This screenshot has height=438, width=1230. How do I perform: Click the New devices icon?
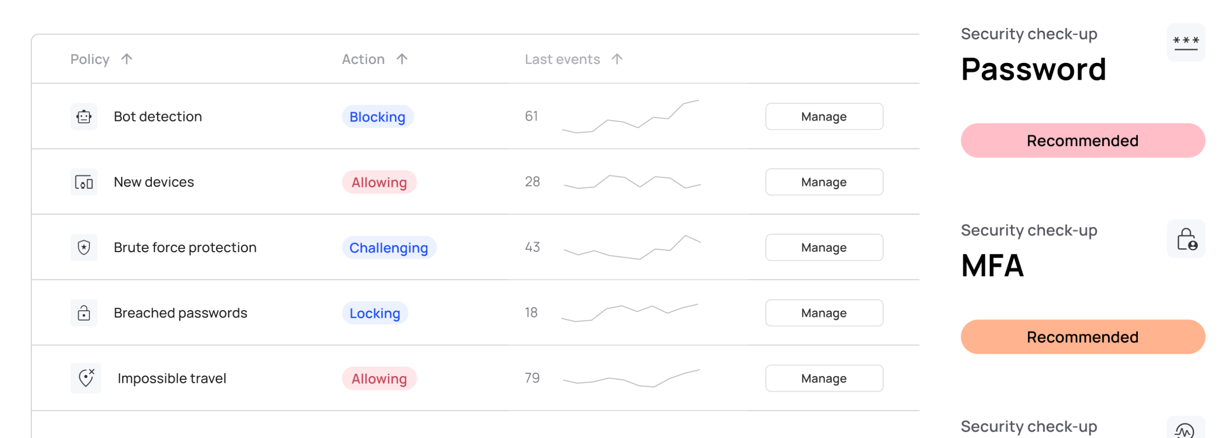tap(84, 182)
